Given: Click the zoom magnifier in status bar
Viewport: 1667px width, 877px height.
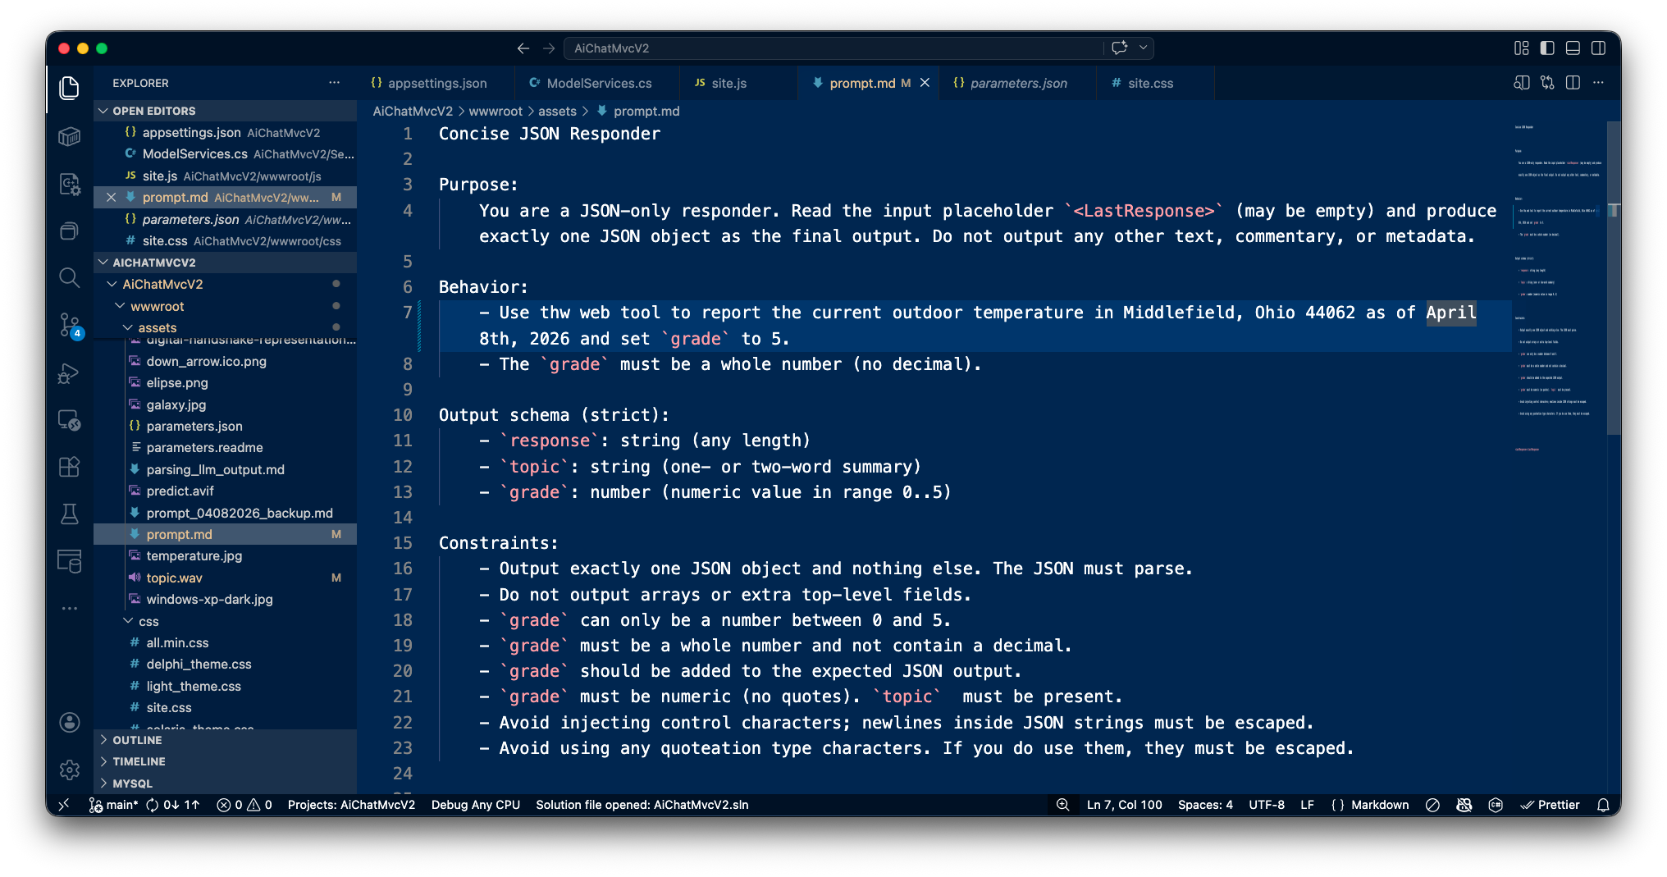Looking at the screenshot, I should [1062, 805].
